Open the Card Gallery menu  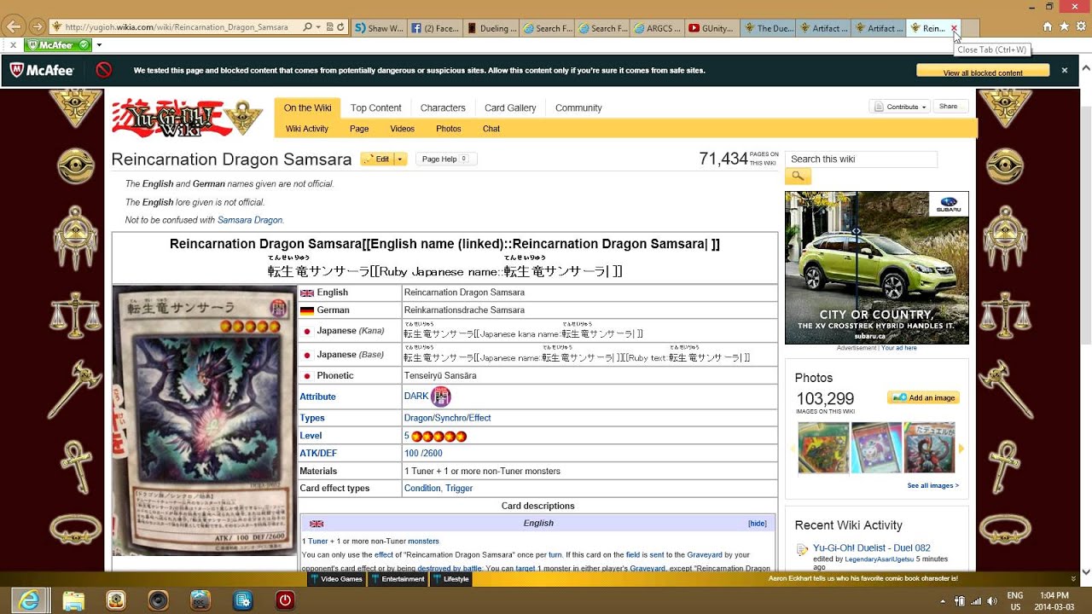point(510,108)
